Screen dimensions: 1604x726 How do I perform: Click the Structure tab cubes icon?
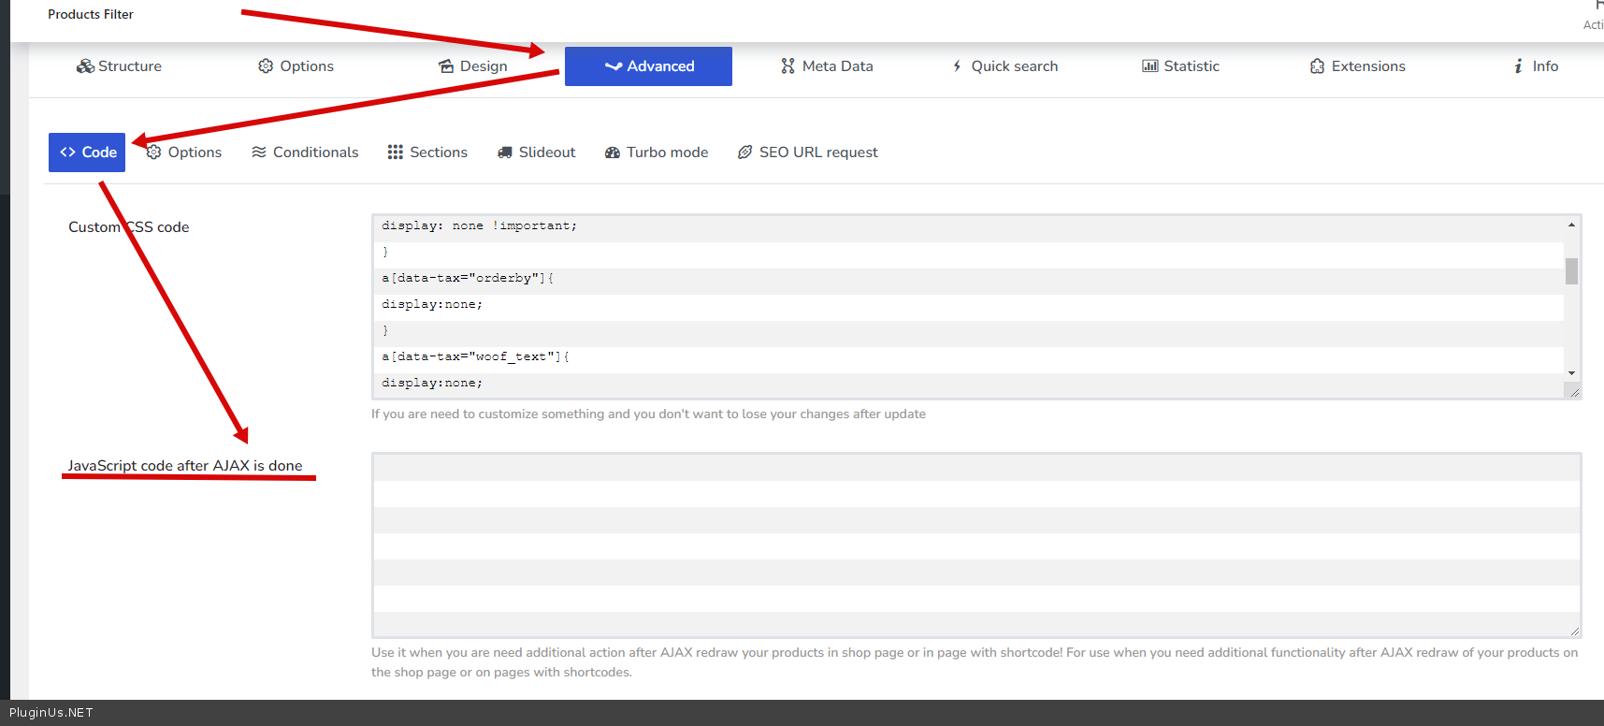coord(85,66)
